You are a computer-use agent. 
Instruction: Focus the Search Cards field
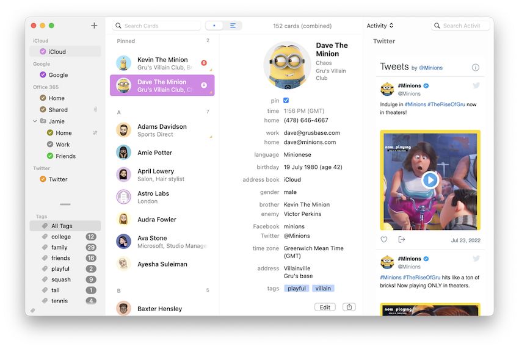[x=156, y=26]
